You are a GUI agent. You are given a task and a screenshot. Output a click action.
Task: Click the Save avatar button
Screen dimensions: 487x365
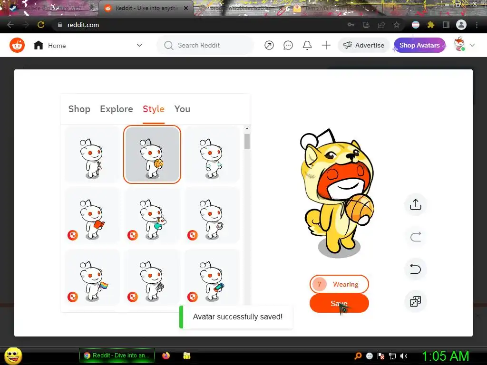tap(339, 303)
